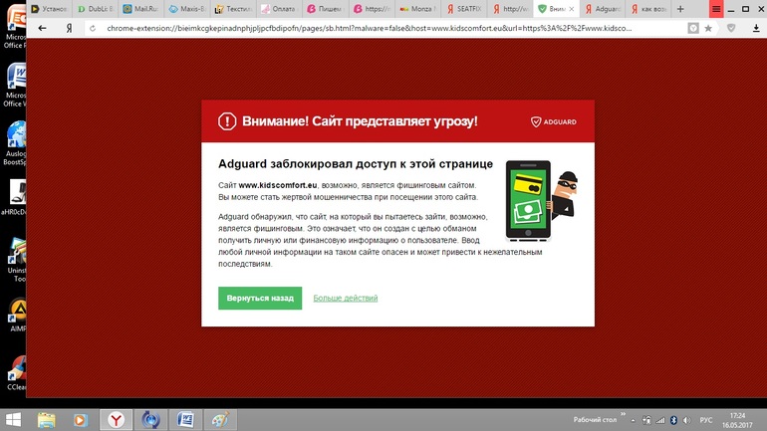Click the Yandex 'Я' icon beside address bar
The image size is (767, 431).
[x=69, y=29]
